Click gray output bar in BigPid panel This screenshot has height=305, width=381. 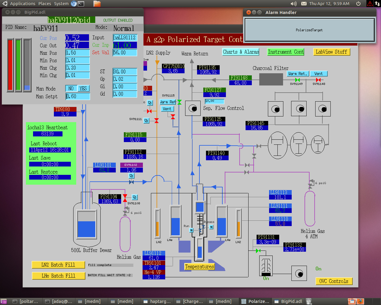(x=27, y=65)
